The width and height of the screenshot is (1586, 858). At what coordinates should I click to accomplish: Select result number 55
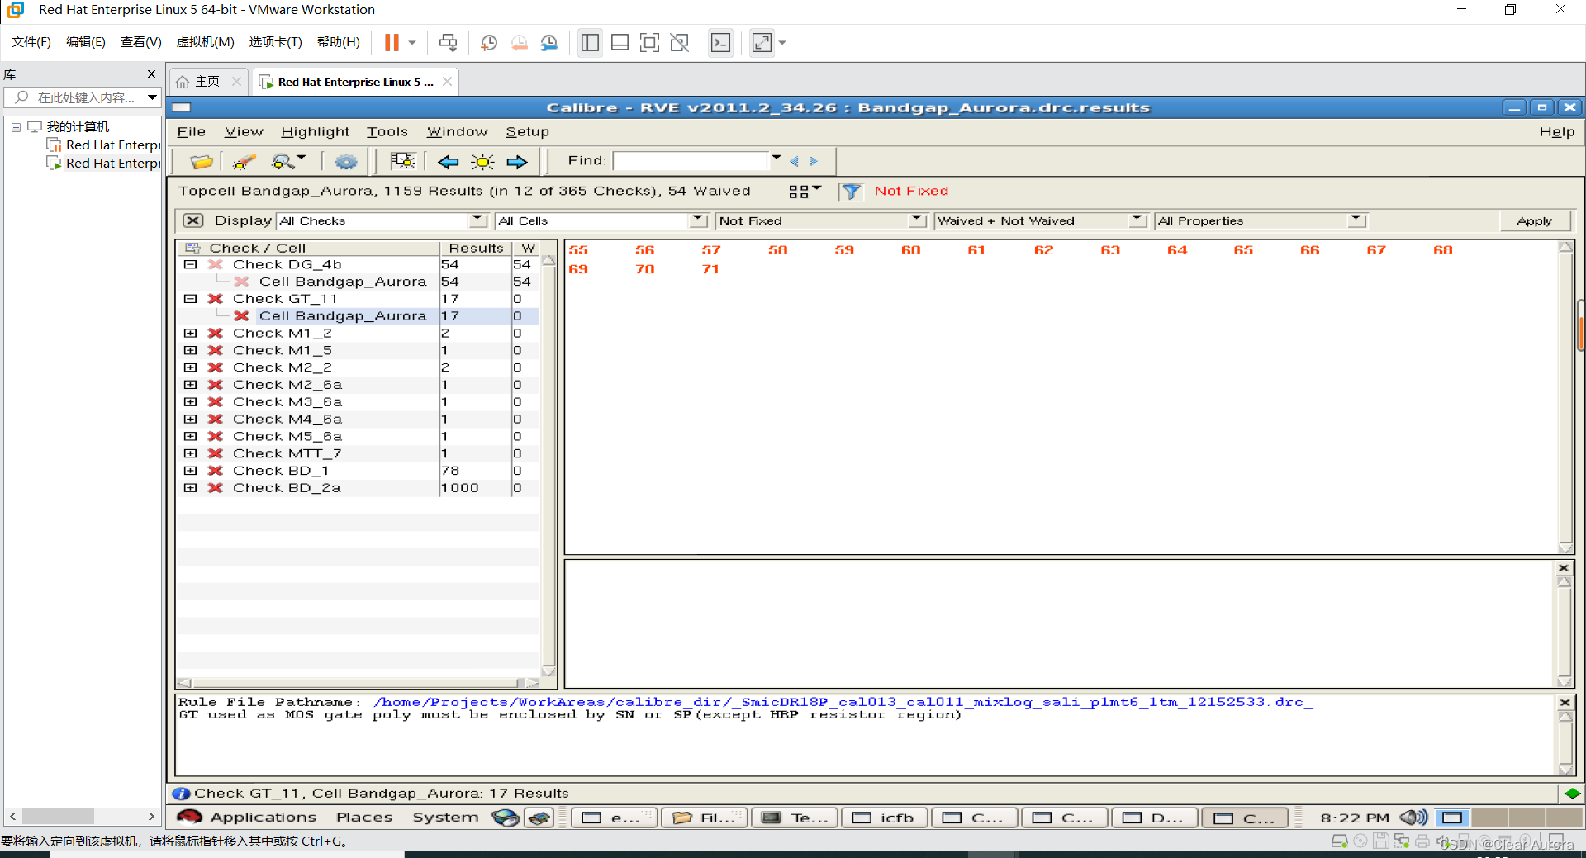coord(578,250)
